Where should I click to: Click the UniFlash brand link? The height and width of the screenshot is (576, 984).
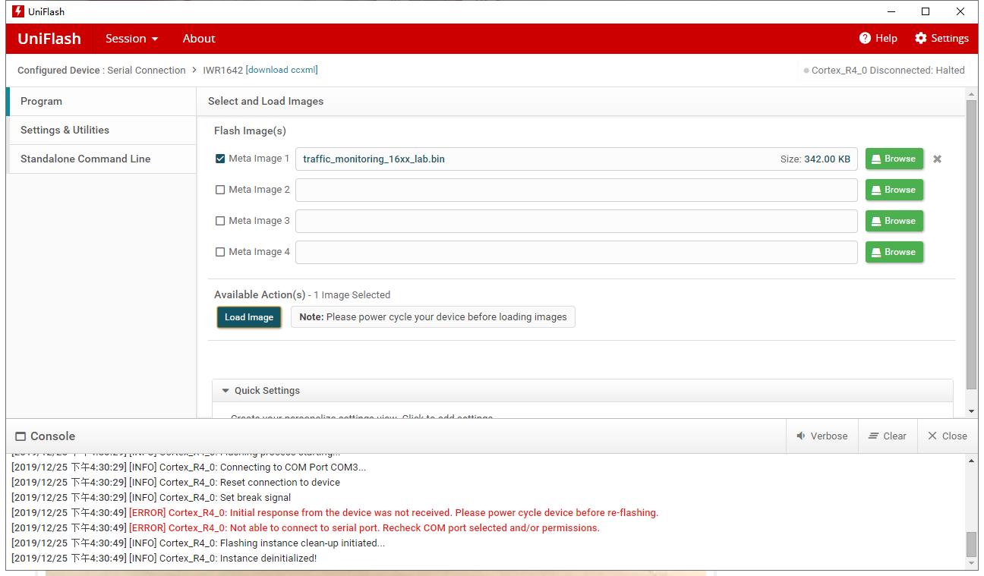point(49,39)
